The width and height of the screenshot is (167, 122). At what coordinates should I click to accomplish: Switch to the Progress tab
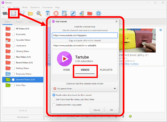tap(19, 22)
